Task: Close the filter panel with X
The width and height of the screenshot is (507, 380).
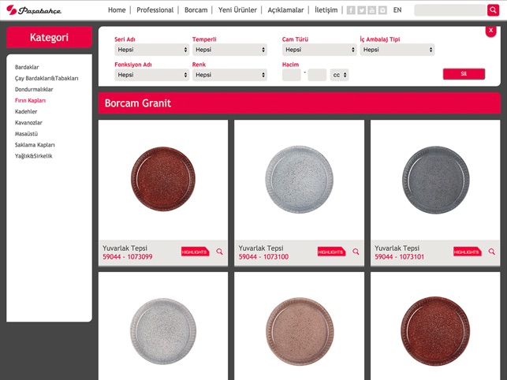Action: (x=490, y=31)
